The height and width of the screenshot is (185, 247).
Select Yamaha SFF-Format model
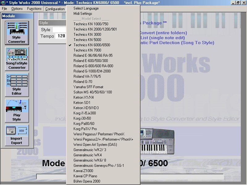click(x=103, y=87)
